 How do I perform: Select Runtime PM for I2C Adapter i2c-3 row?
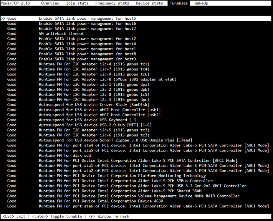(x=136, y=99)
